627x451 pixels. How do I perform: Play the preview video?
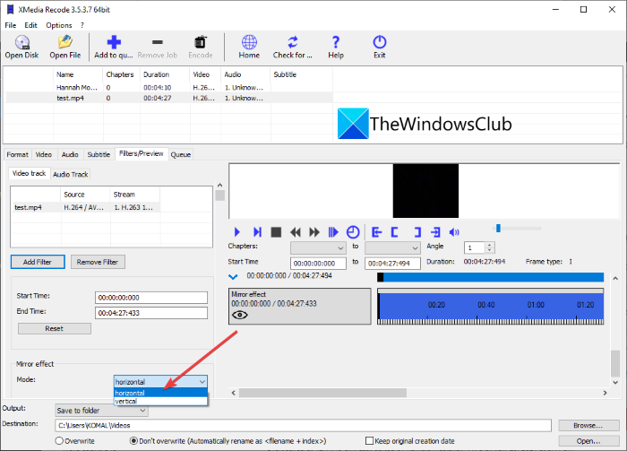(236, 232)
